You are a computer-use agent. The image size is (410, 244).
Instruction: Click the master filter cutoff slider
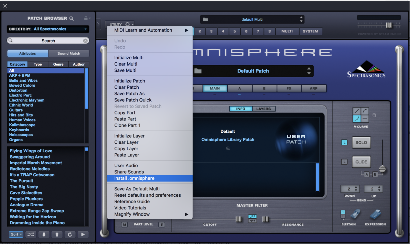239,219
